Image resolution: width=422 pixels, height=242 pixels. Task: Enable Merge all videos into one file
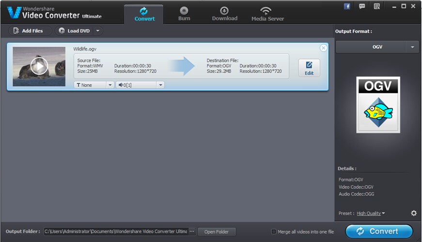(x=274, y=231)
